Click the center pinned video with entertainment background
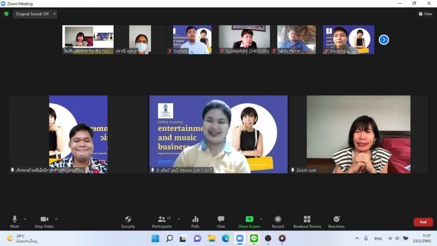Image resolution: width=437 pixels, height=246 pixels. 218,135
